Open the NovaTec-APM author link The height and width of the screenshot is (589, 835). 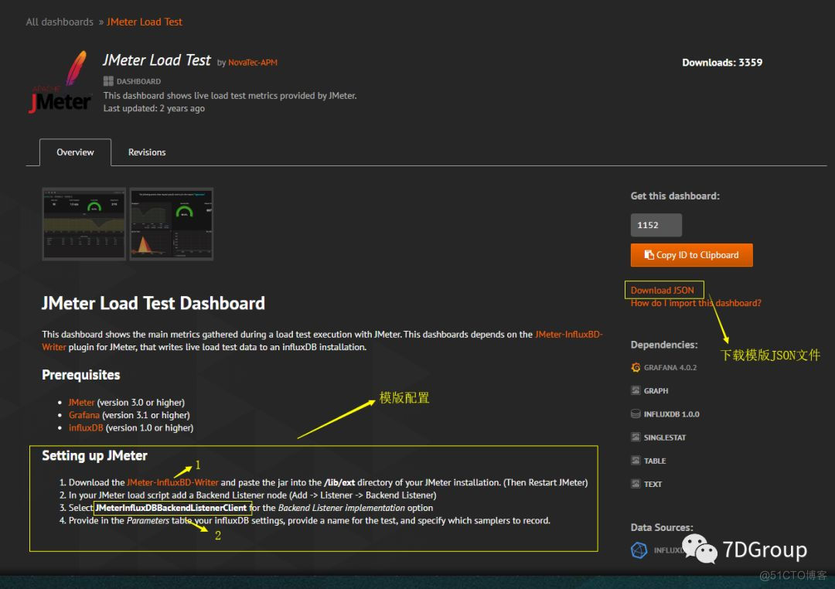(252, 63)
